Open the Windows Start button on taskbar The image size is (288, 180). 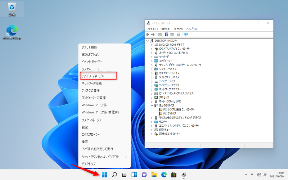[104, 175]
